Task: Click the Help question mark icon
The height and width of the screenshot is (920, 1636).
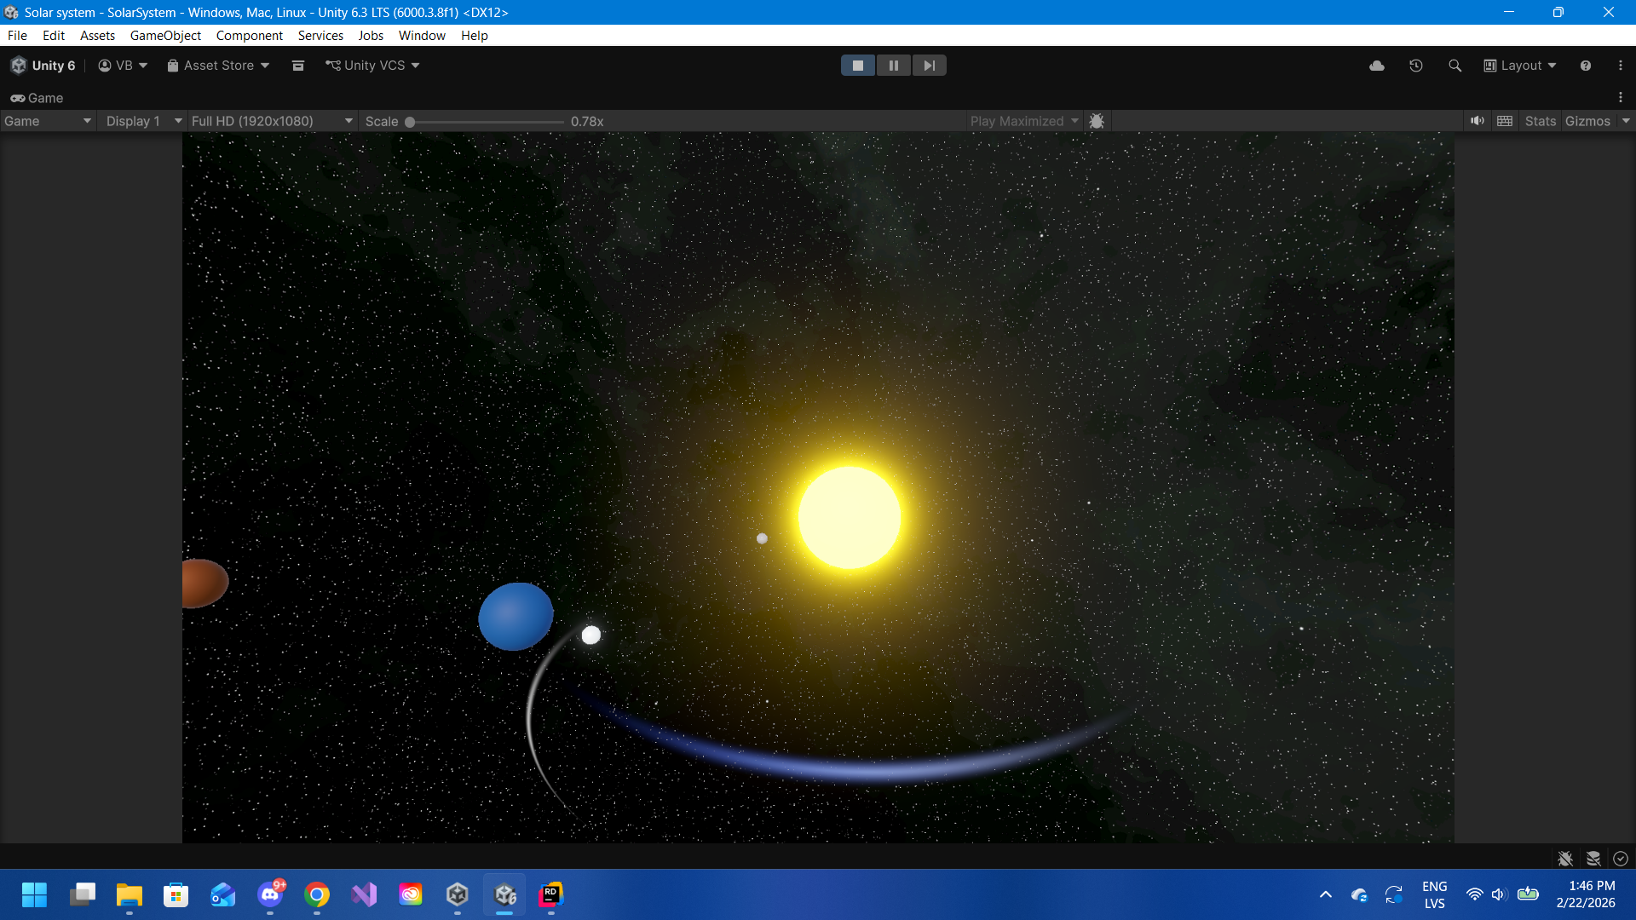Action: (x=1585, y=66)
